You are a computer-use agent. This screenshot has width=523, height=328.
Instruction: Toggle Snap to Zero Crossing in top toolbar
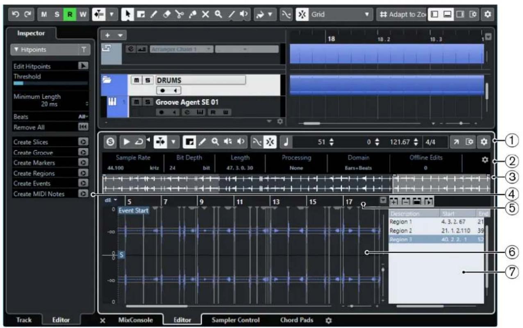coord(286,14)
